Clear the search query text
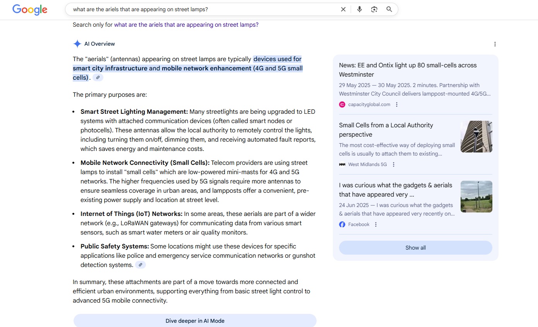Viewport: 538px width, 327px height. 343,9
